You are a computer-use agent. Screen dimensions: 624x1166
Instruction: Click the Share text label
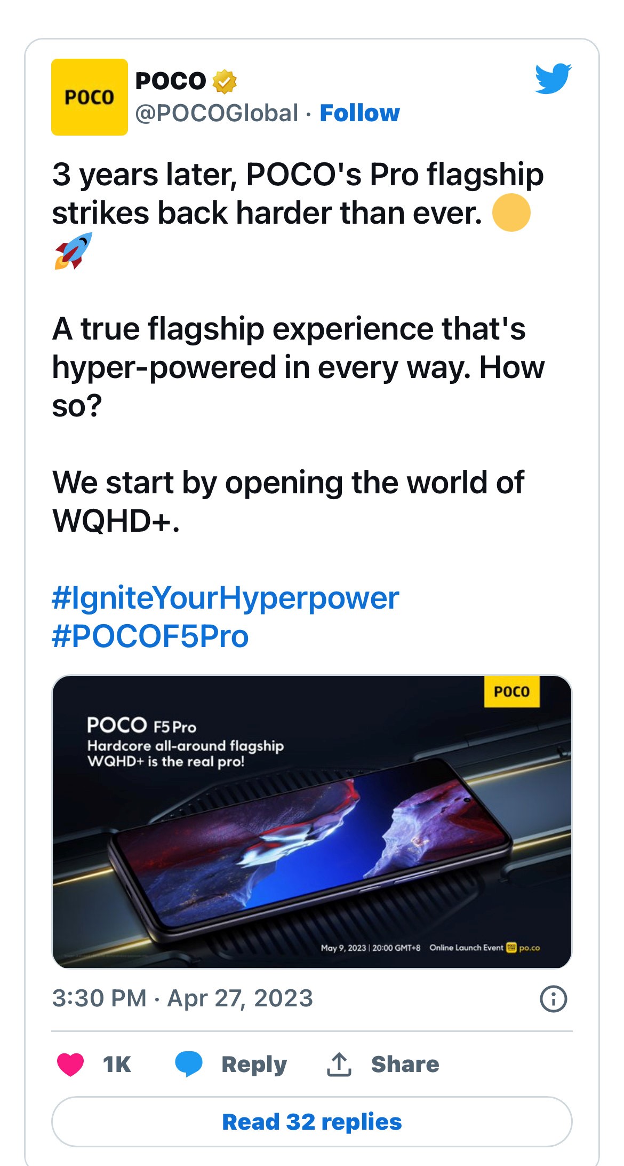pyautogui.click(x=405, y=1064)
